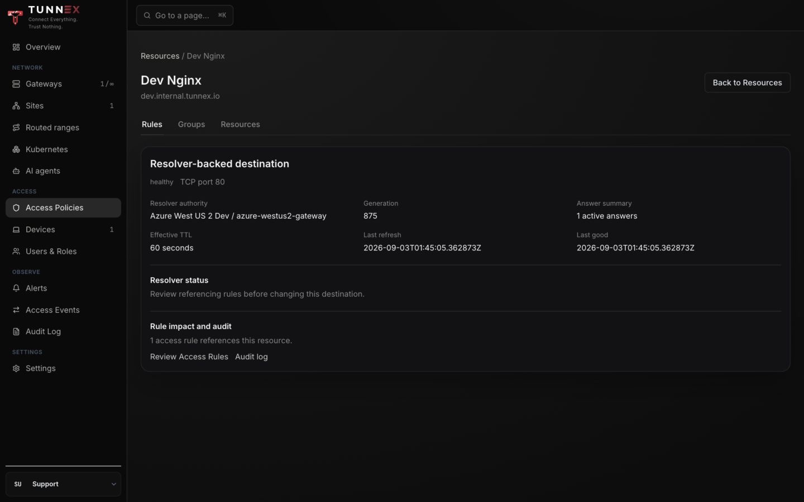804x502 pixels.
Task: Click the healthy status label
Action: point(162,182)
